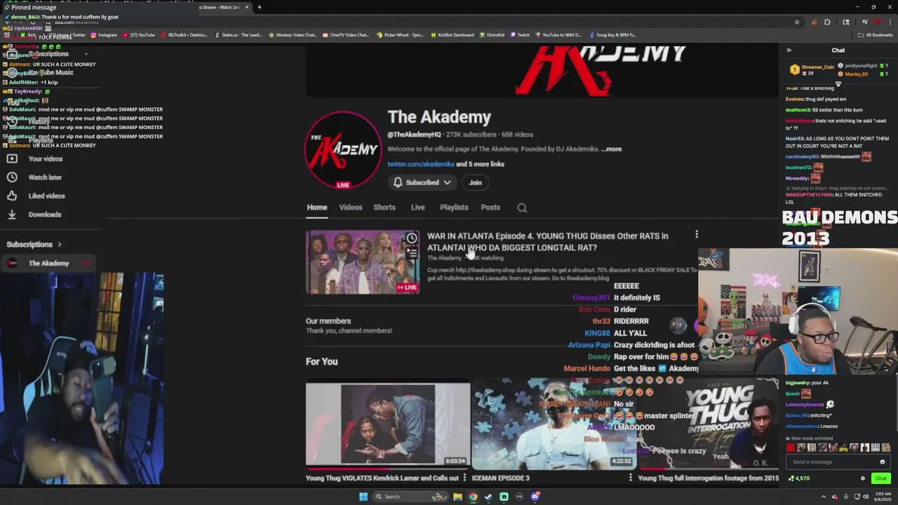Switch to the Shorts tab
The width and height of the screenshot is (898, 505).
click(x=384, y=208)
